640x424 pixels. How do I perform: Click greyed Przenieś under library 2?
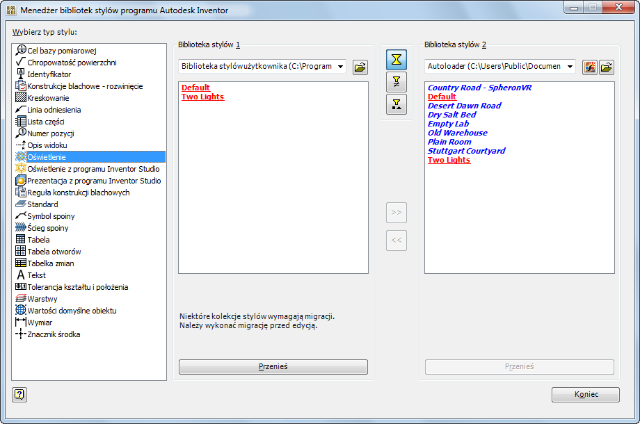click(x=520, y=366)
